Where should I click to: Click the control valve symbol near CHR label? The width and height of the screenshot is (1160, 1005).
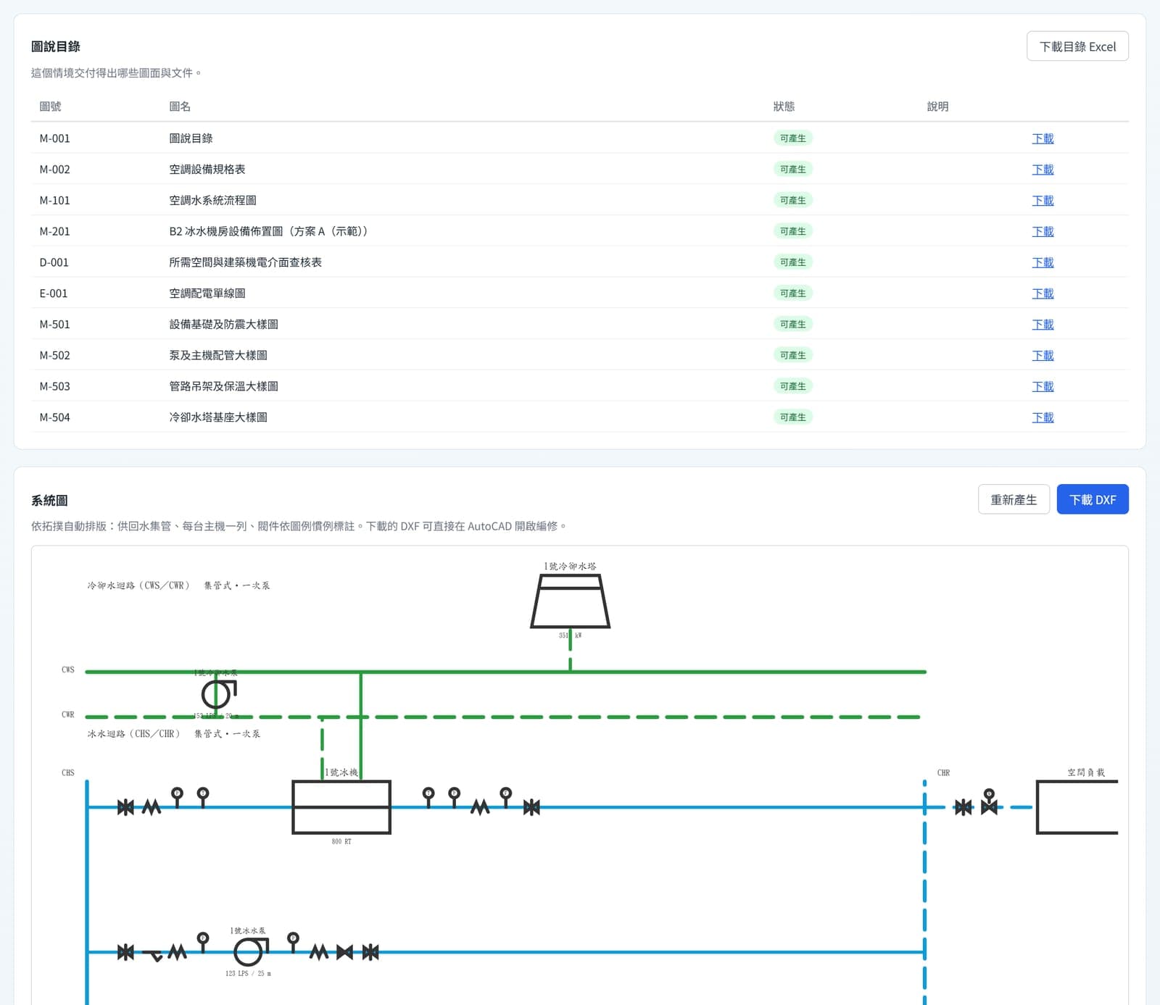[x=989, y=802]
